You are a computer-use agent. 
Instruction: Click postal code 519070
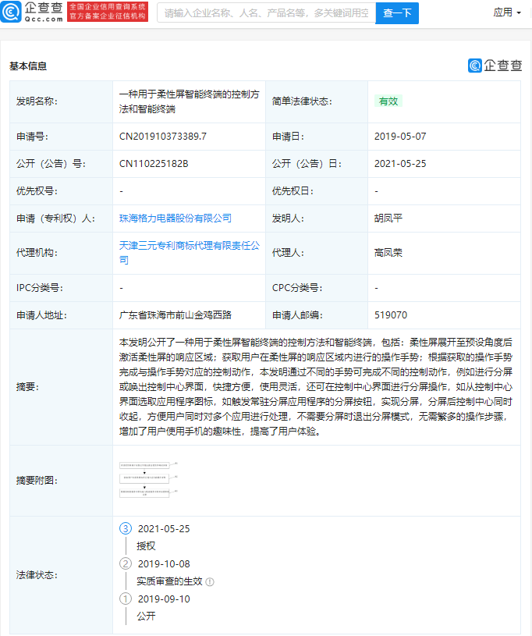[391, 315]
